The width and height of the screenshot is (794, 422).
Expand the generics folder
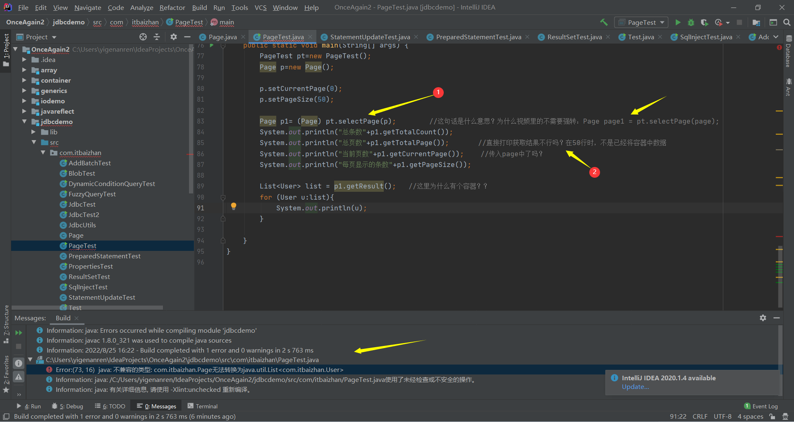tap(24, 91)
